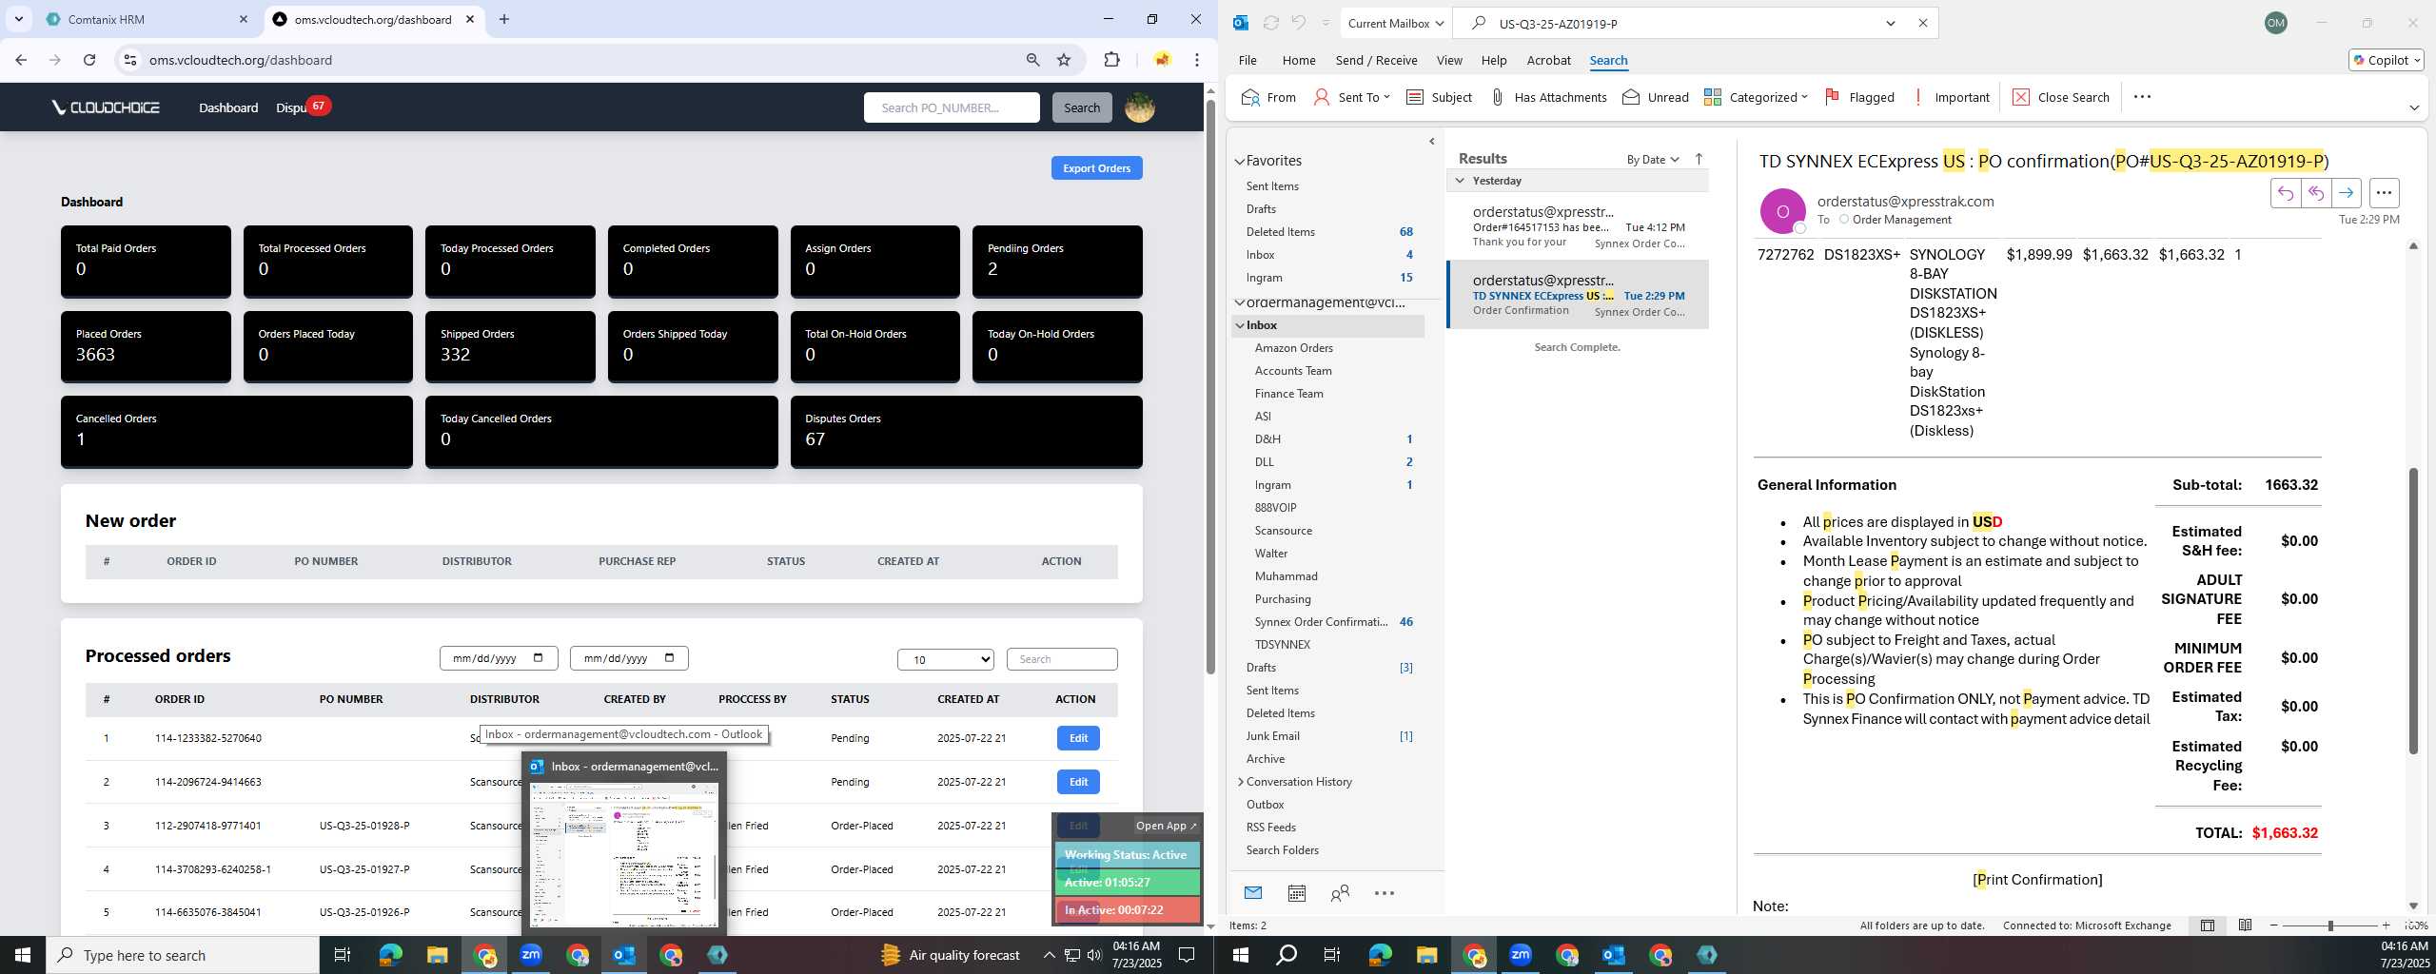Click the Outlook Reply arrow icon
The image size is (2436, 974).
[2285, 193]
